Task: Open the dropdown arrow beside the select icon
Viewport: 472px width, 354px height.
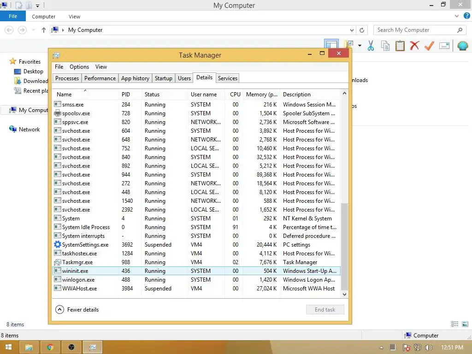Action: coord(360,46)
